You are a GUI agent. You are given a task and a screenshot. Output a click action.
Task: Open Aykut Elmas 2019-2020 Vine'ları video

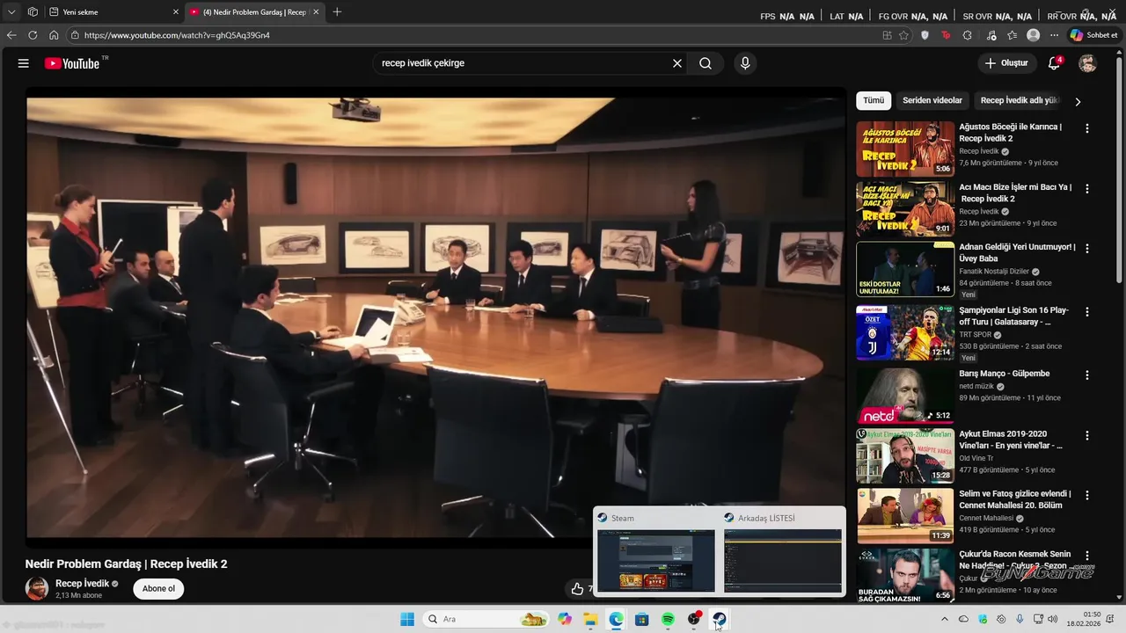coord(905,455)
